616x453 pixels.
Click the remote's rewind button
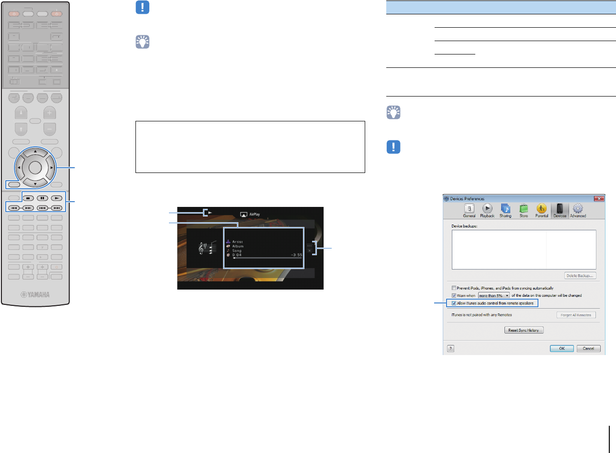click(x=14, y=208)
